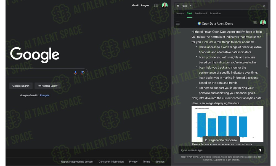Open the Naas panel apps grid icon
This screenshot has height=166, width=276.
coord(255,23)
